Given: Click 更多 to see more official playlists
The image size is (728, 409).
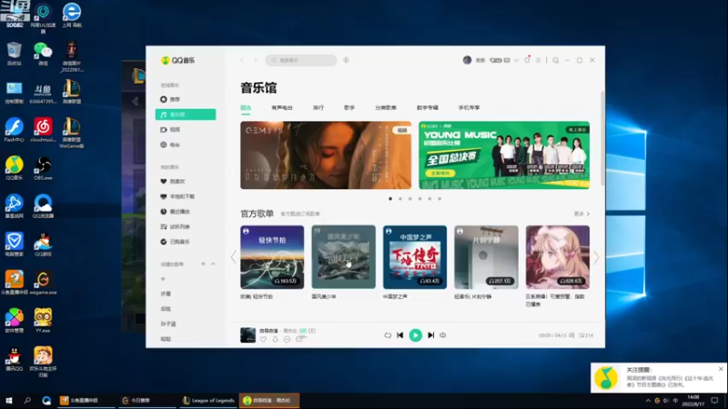Looking at the screenshot, I should click(x=581, y=214).
